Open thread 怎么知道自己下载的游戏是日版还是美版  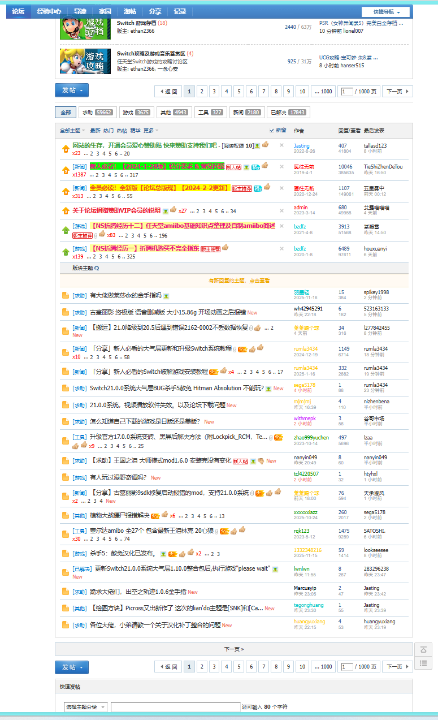coord(145,421)
